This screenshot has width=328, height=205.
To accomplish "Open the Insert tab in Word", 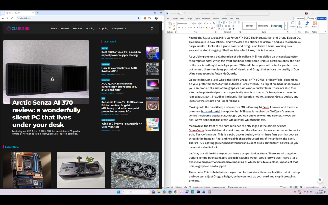I will point(182,19).
